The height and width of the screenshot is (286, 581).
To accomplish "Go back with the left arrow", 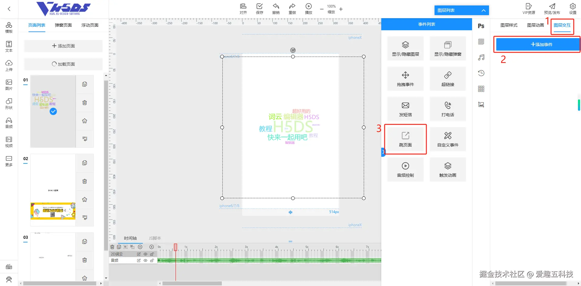I will pos(9,9).
